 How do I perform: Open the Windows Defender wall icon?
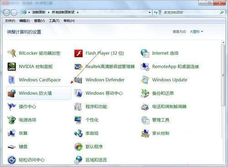click(x=78, y=80)
